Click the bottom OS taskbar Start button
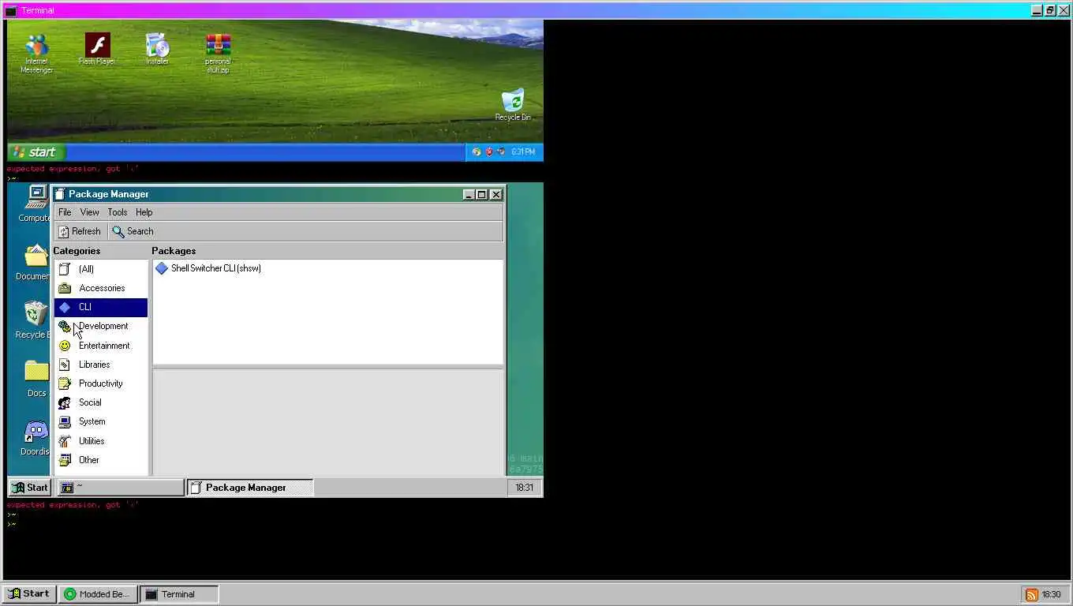 click(x=29, y=594)
